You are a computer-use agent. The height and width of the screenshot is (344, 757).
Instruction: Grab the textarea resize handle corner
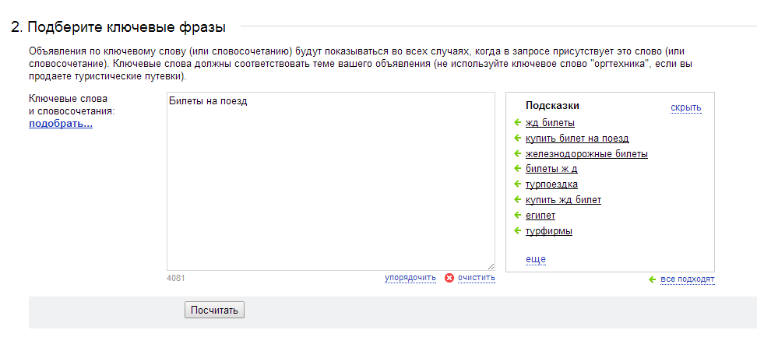[491, 266]
